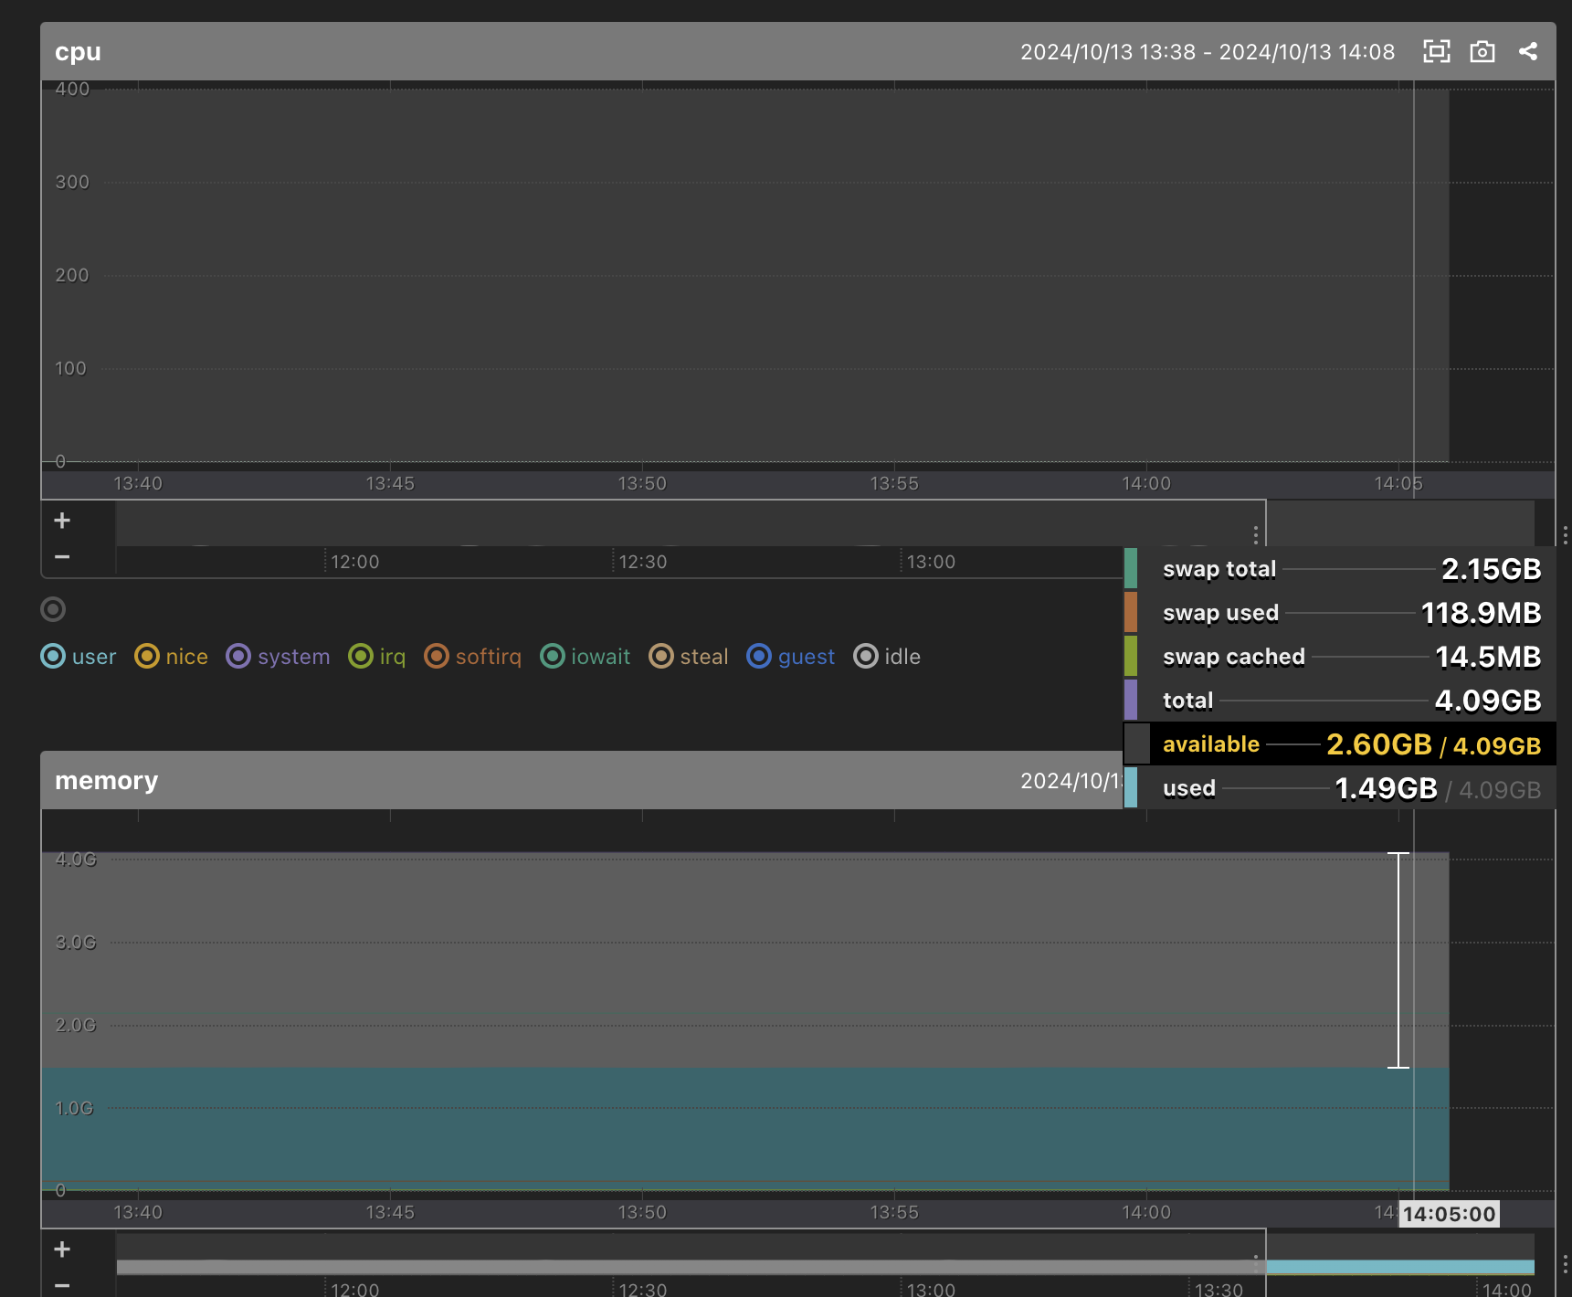Viewport: 1572px width, 1297px height.
Task: Toggle the guest dimension in the legend
Action: pos(790,656)
